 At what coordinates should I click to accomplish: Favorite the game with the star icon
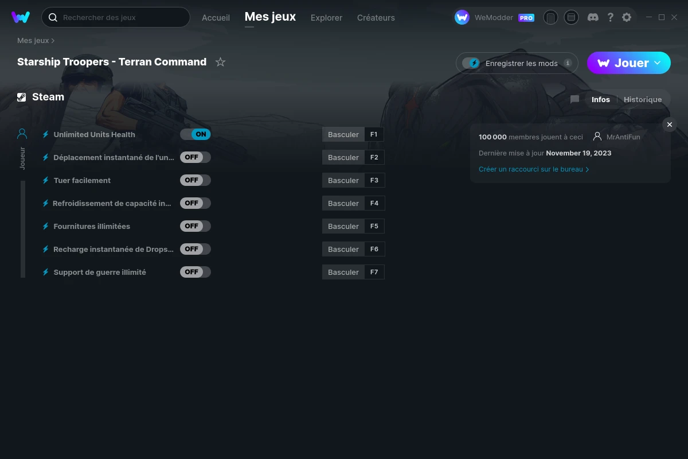220,62
